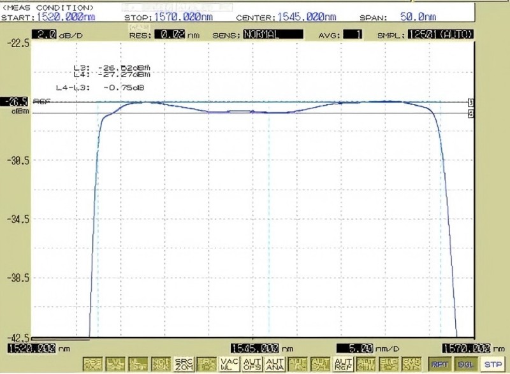Stop the sweep with STP button
This screenshot has width=510, height=374.
click(493, 364)
